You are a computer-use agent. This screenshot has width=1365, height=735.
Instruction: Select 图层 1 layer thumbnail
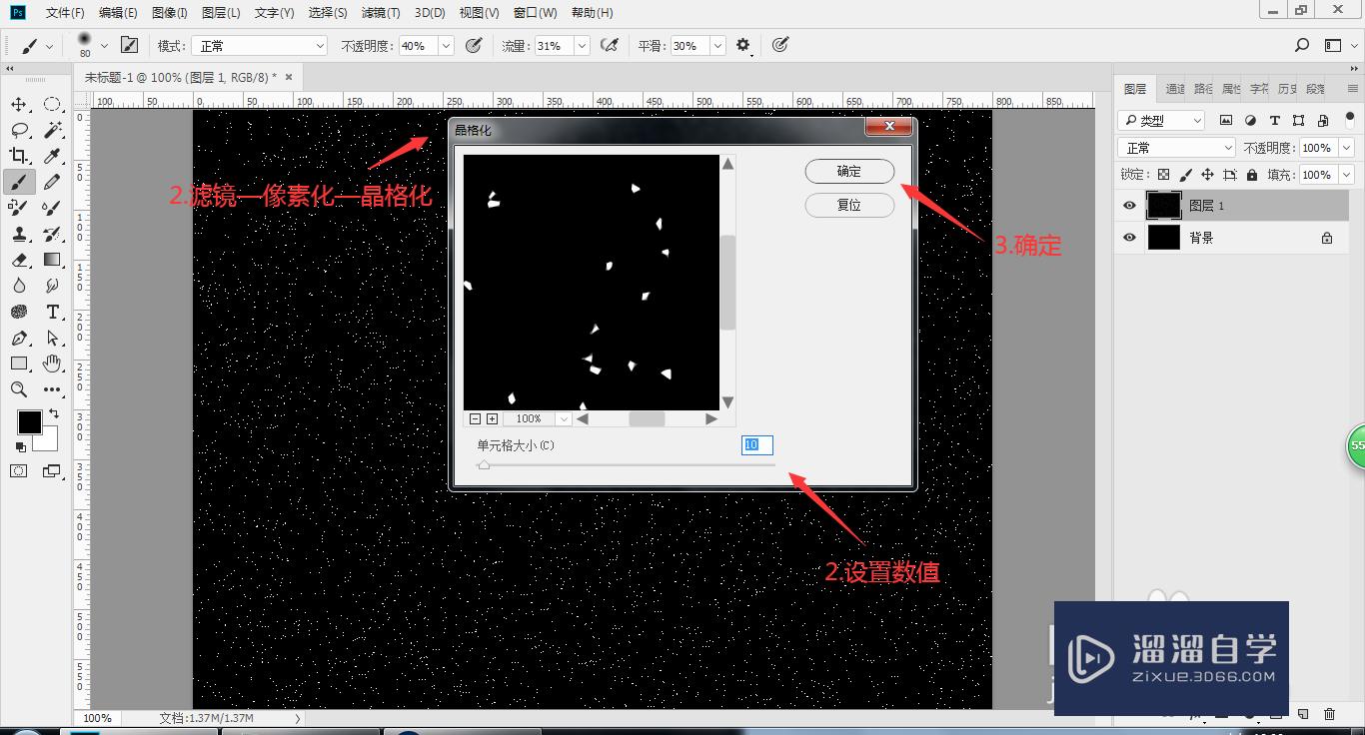point(1163,206)
